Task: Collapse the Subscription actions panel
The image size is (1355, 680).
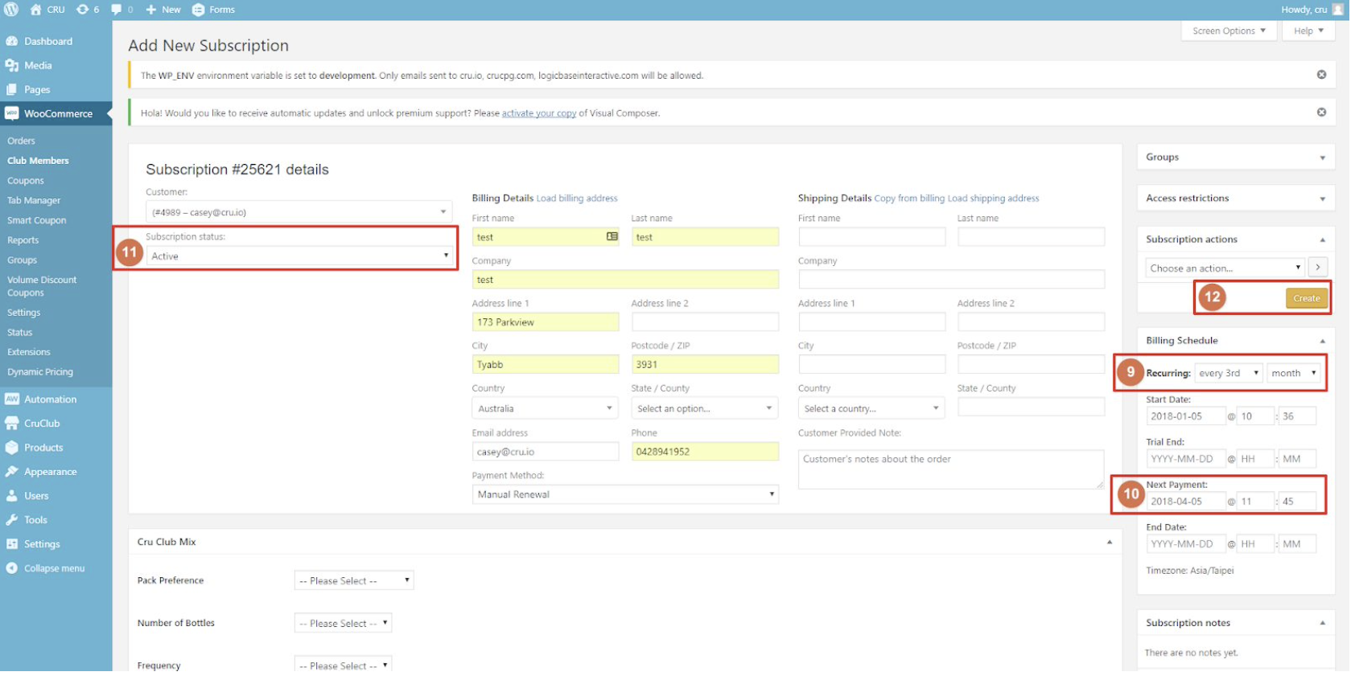Action: 1322,240
